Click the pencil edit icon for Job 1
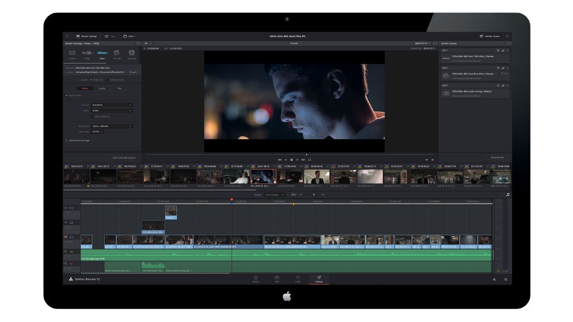Screen dimensions: 573x322 coord(503,51)
